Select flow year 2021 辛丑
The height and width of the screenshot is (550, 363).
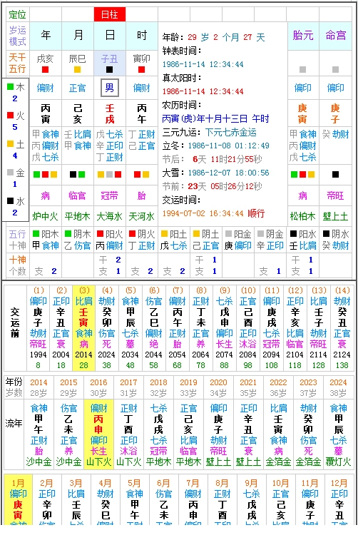tap(248, 434)
